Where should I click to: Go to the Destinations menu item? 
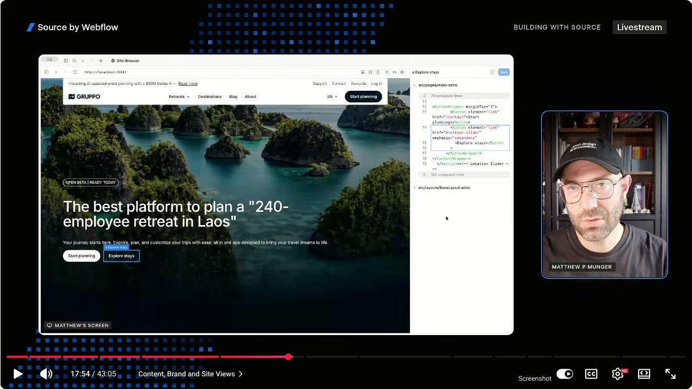click(210, 97)
